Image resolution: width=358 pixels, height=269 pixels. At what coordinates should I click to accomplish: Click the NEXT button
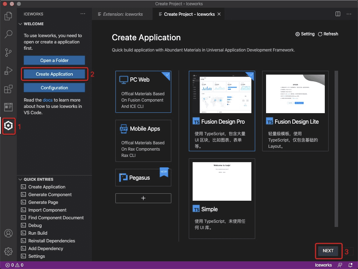tap(328, 251)
